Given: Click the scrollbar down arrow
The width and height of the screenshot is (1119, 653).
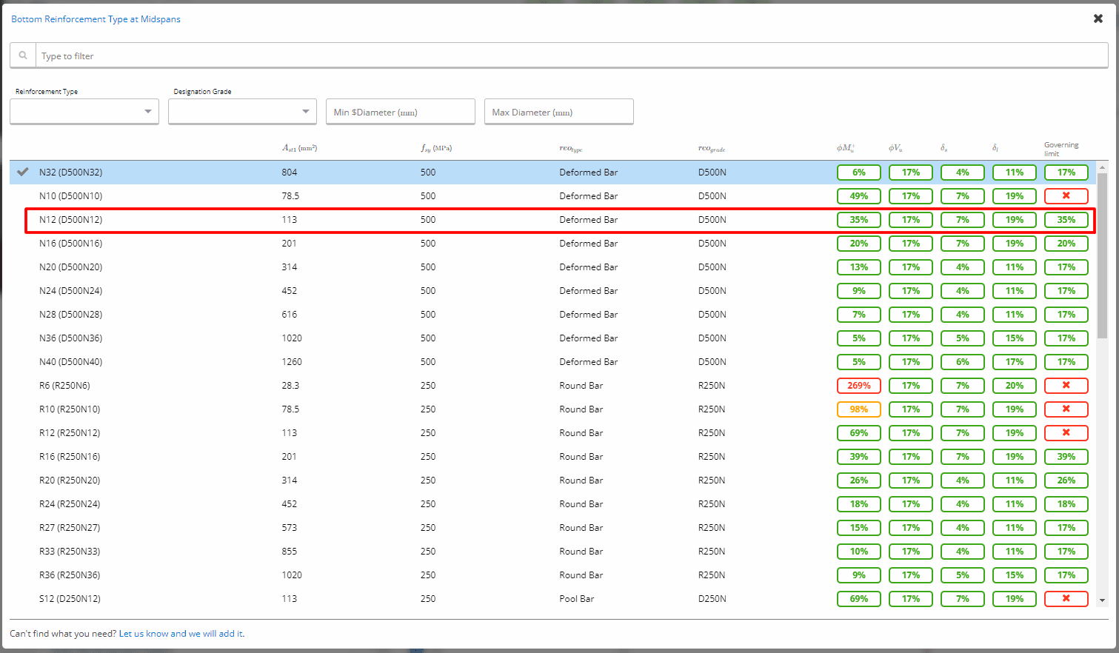Looking at the screenshot, I should pos(1102,600).
